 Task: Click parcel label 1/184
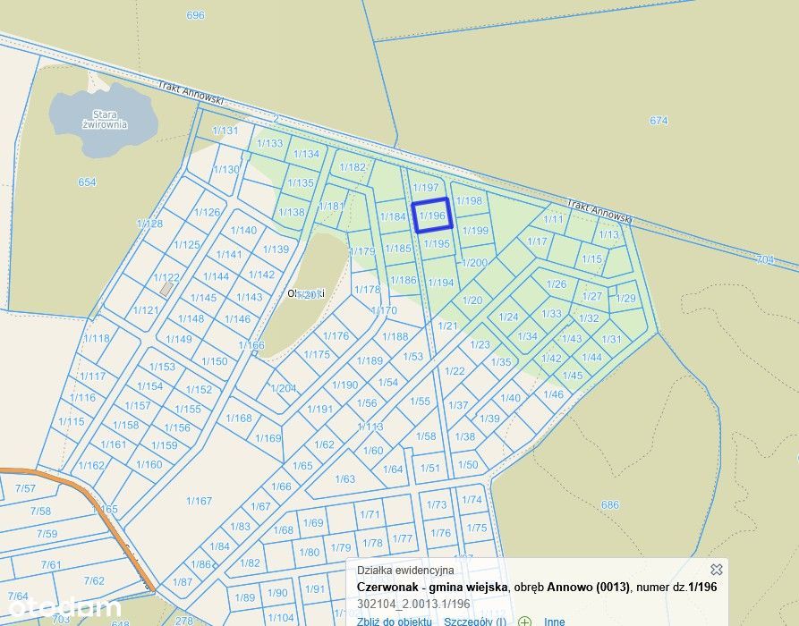(x=393, y=217)
